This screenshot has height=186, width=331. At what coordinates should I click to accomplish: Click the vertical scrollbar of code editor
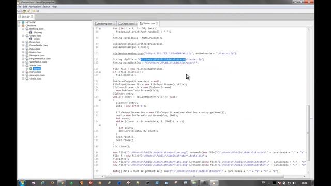[308, 133]
